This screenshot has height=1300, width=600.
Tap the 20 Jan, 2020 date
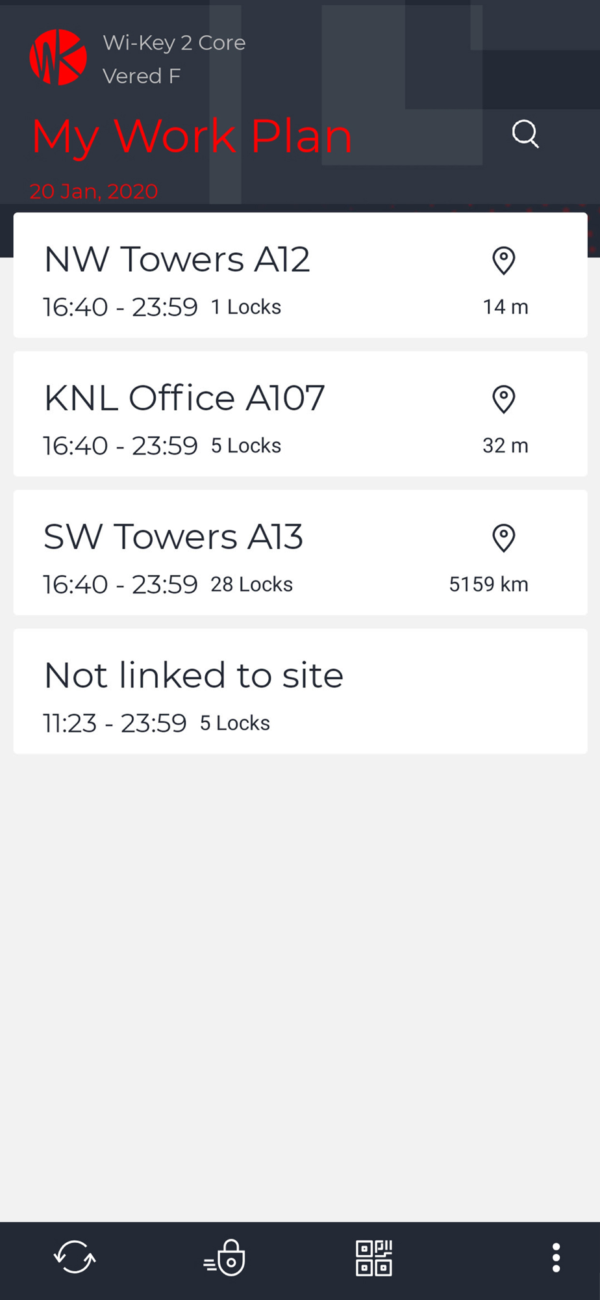tap(94, 192)
